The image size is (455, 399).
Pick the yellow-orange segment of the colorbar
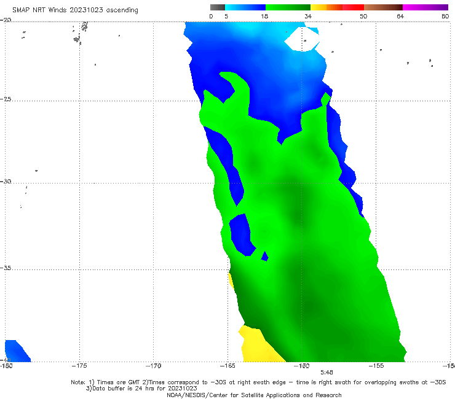point(326,7)
